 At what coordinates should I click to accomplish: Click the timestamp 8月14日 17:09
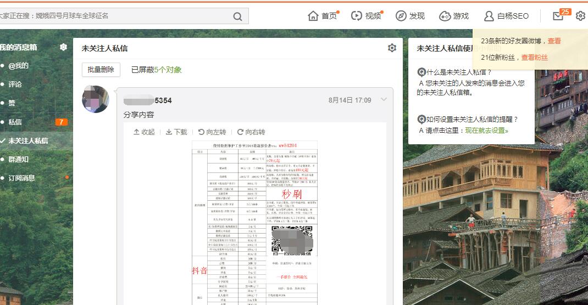[350, 100]
